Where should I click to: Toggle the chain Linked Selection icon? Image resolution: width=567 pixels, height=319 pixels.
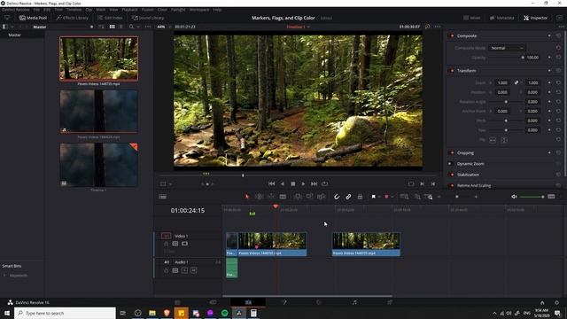point(348,197)
